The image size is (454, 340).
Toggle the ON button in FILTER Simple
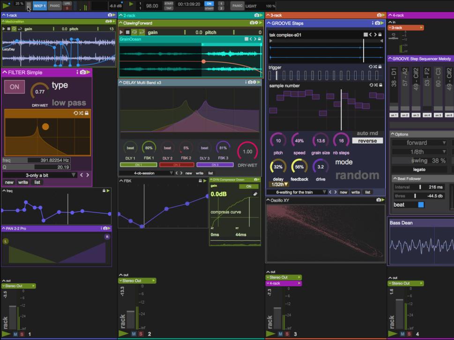(14, 87)
